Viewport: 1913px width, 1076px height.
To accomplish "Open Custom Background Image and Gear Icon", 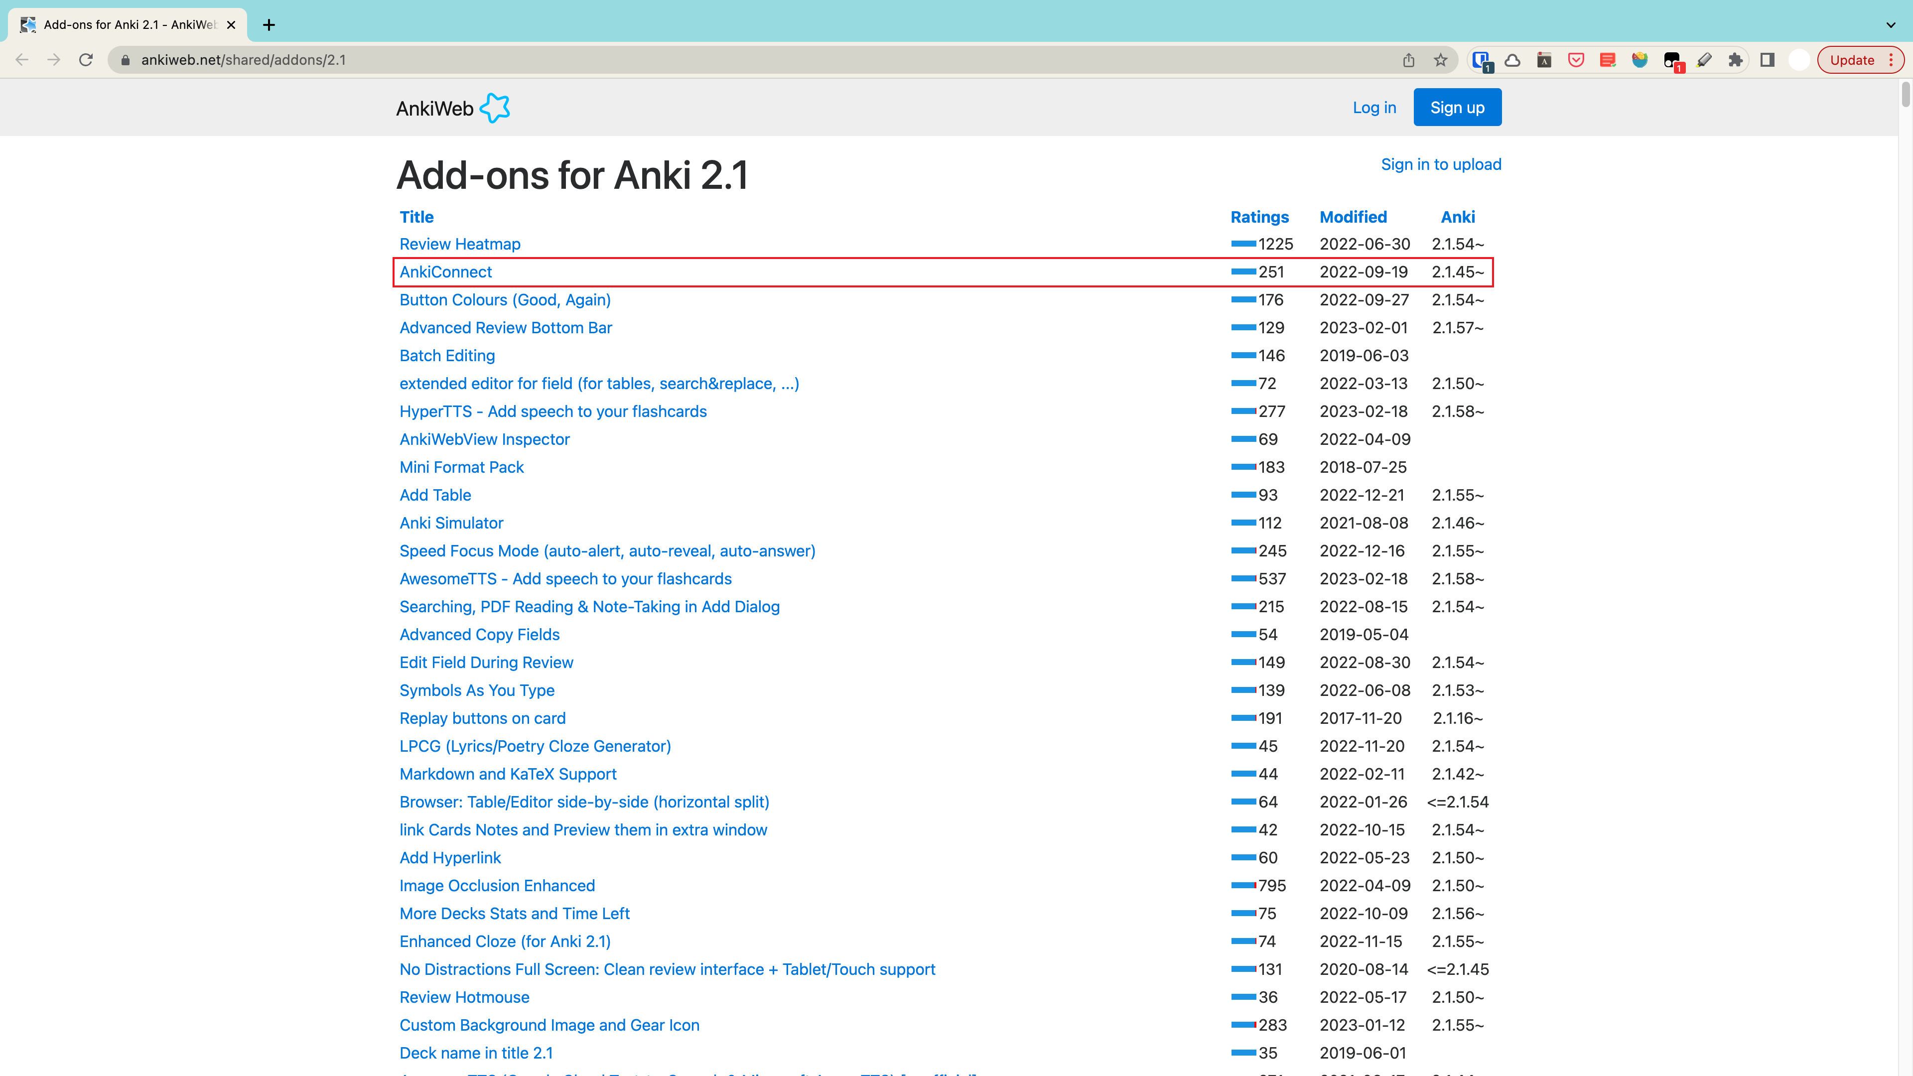I will [x=549, y=1026].
